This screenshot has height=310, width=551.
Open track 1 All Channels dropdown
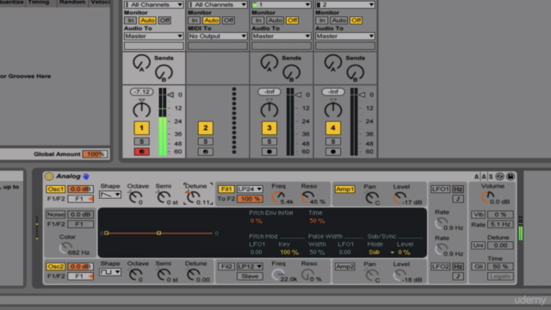click(153, 4)
